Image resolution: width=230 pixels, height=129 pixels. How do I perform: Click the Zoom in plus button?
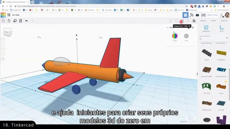tap(3, 49)
